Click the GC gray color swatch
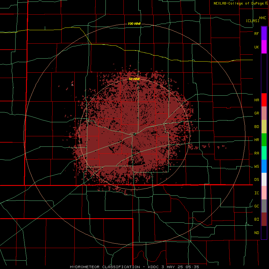 (264, 206)
